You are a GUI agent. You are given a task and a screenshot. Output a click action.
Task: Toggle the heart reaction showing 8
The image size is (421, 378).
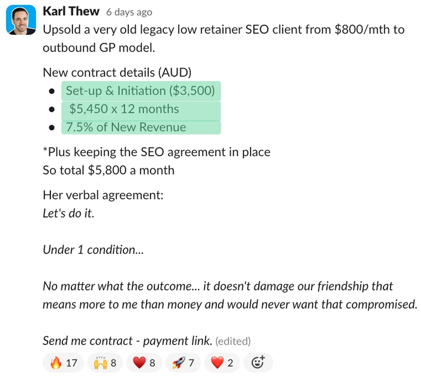(144, 363)
